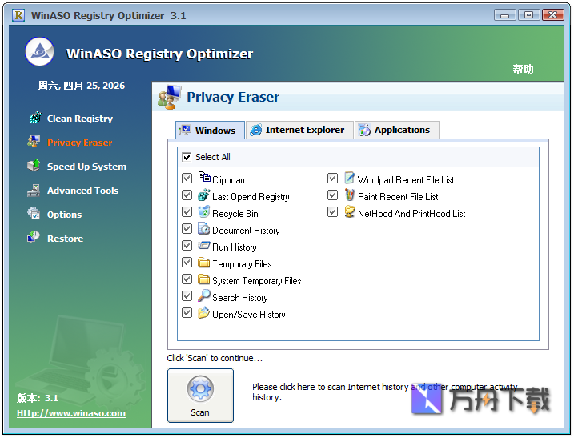The height and width of the screenshot is (438, 574).
Task: Click the 'Document History' label text
Action: [246, 231]
